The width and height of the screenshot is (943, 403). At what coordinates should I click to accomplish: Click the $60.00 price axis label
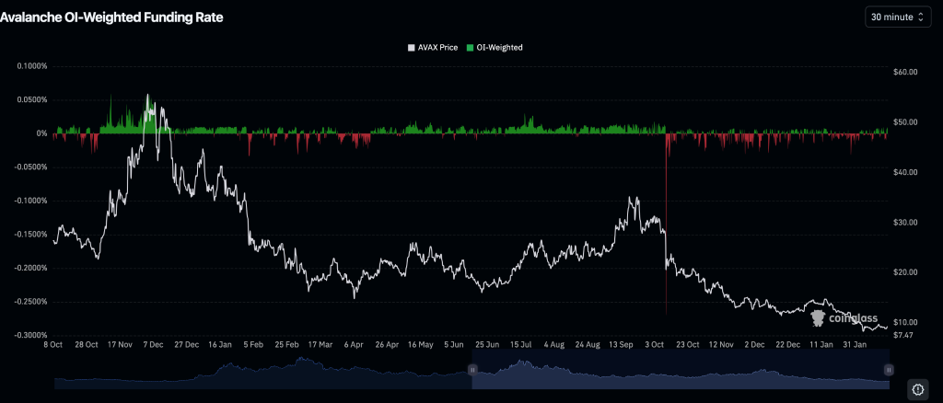906,72
